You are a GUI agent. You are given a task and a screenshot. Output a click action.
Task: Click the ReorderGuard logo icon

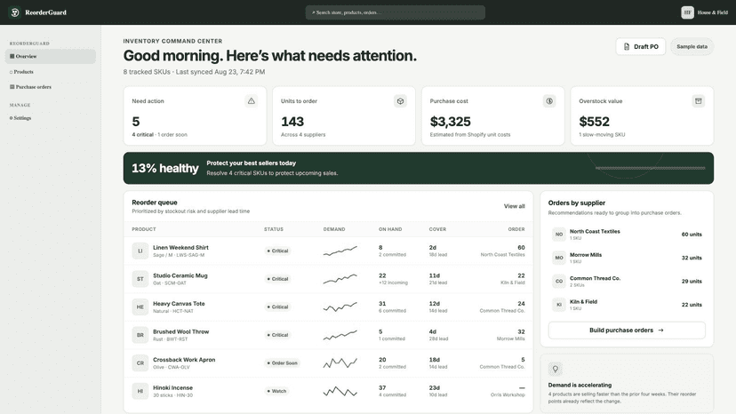tap(15, 12)
